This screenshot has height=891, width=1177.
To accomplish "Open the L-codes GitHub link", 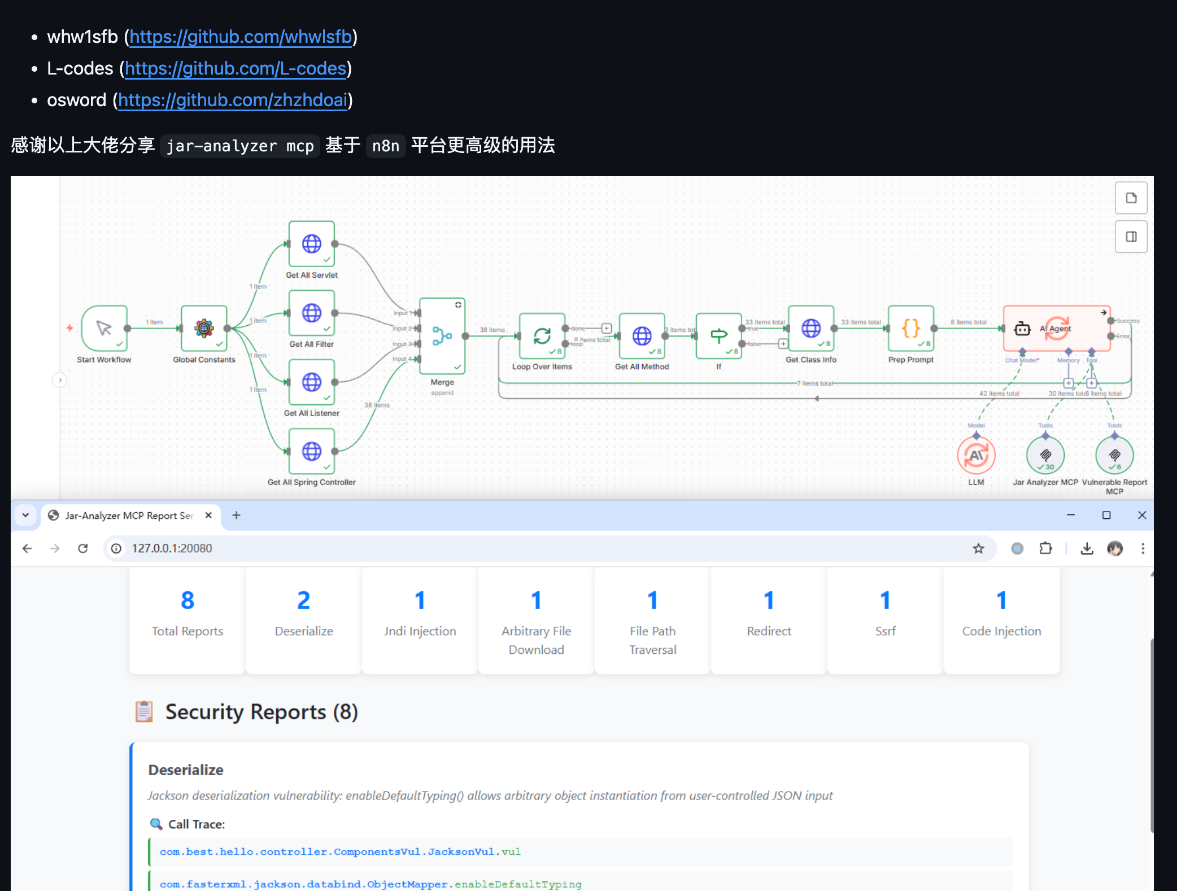I will coord(236,68).
